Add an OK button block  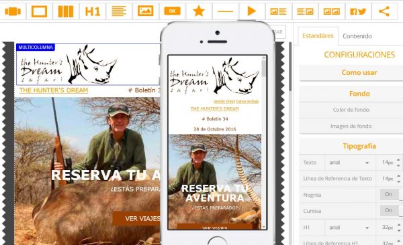tap(172, 11)
